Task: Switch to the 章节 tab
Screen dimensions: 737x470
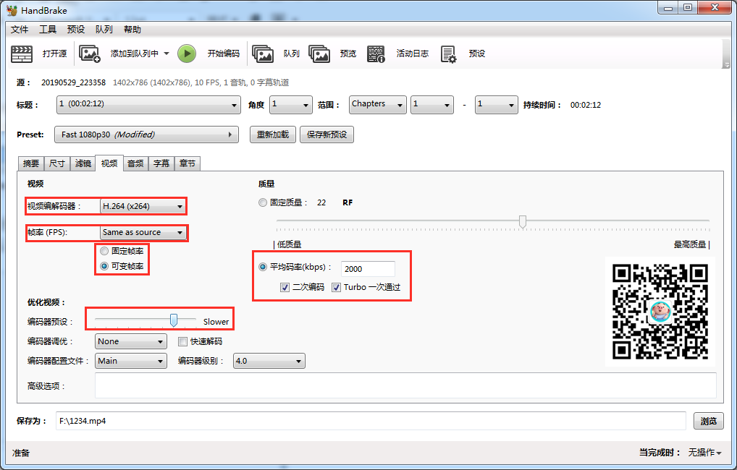Action: [x=187, y=163]
